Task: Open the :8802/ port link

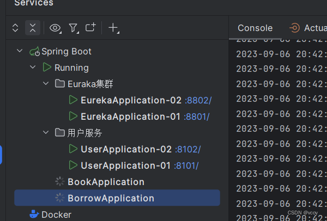Action: 198,101
